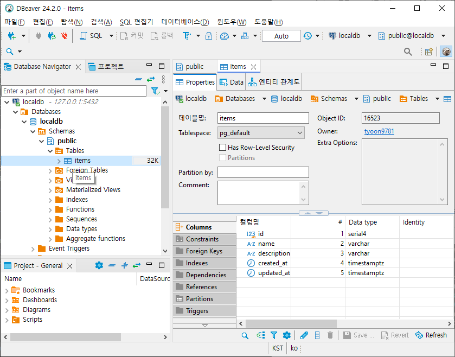This screenshot has height=357, width=455.
Task: Click the 롤백 rollback toolbar button
Action: [162, 36]
